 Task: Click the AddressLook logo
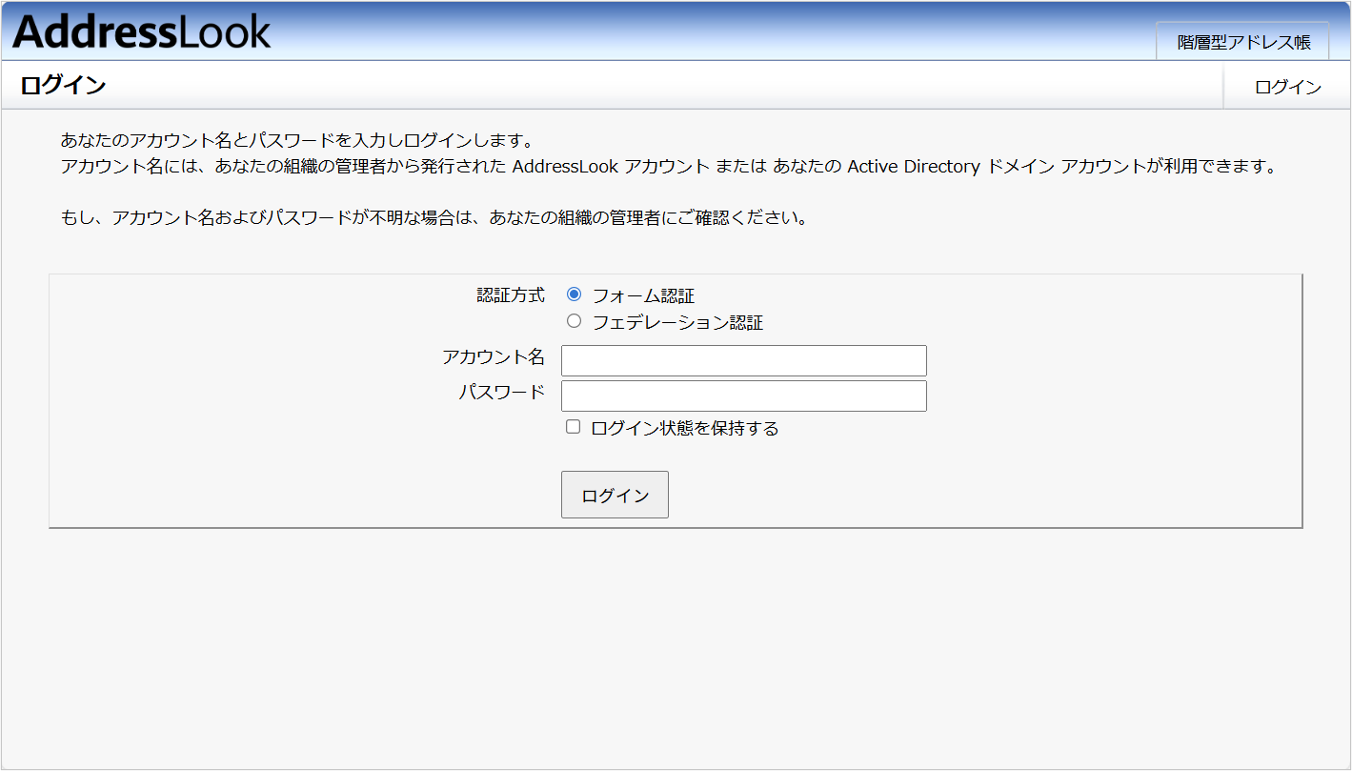click(139, 30)
